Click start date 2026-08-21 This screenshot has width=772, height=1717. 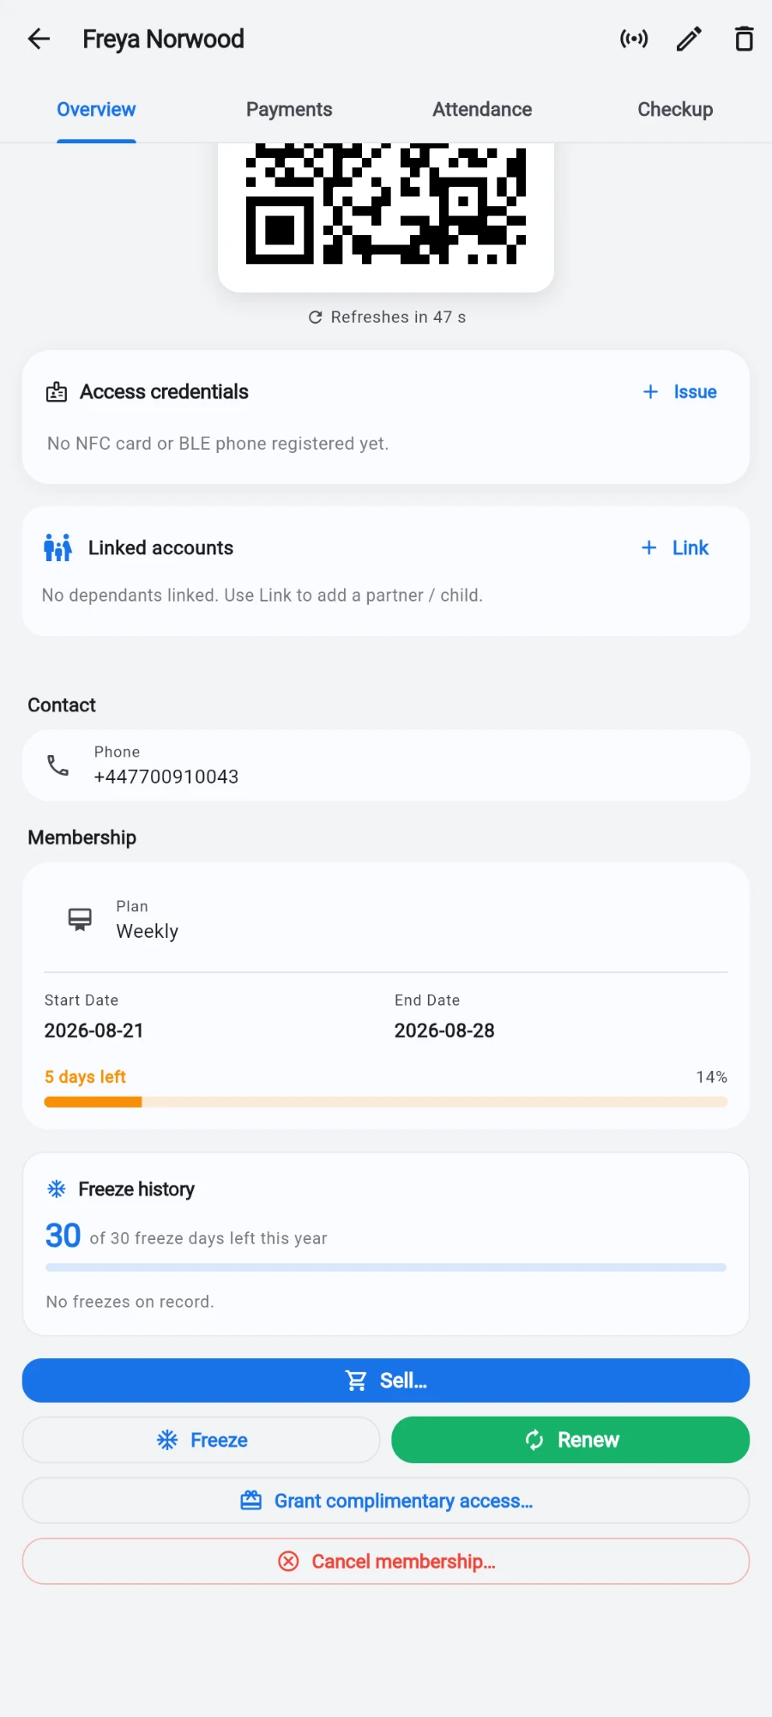click(x=94, y=1031)
